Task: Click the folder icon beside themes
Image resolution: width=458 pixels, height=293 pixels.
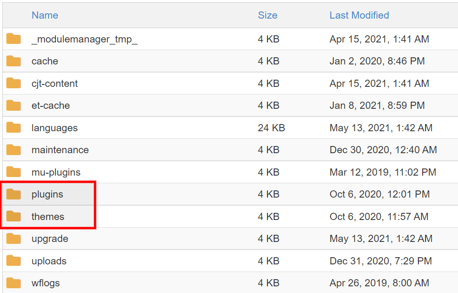Action: pos(13,216)
